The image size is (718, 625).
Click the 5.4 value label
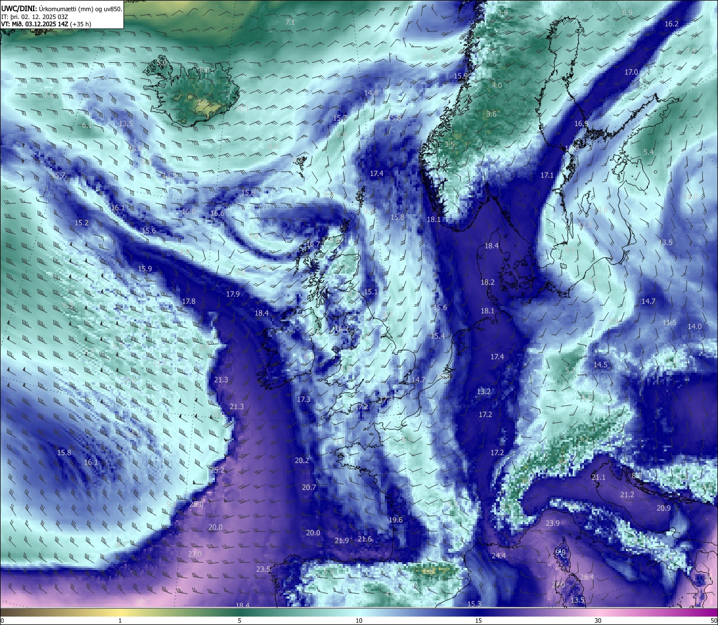pyautogui.click(x=648, y=152)
